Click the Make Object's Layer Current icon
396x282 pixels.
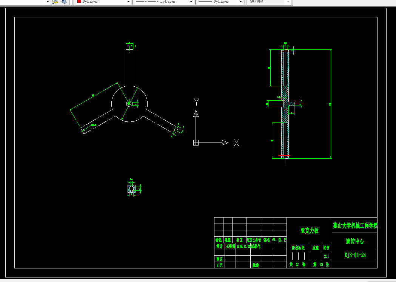point(55,2)
